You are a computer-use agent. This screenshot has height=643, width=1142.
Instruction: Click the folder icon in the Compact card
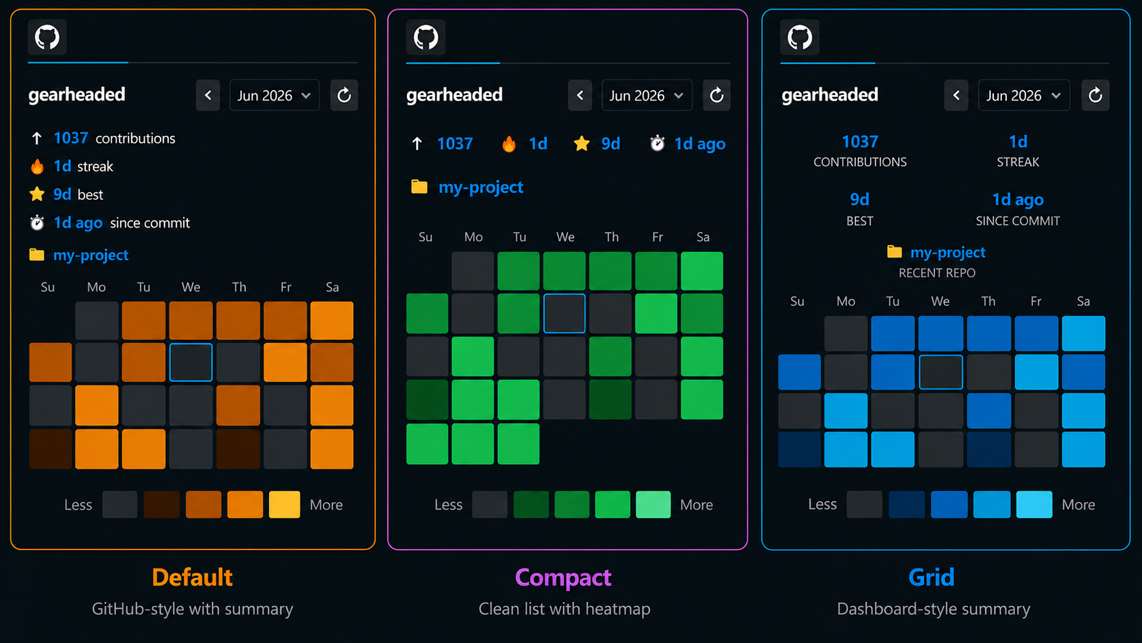(419, 187)
